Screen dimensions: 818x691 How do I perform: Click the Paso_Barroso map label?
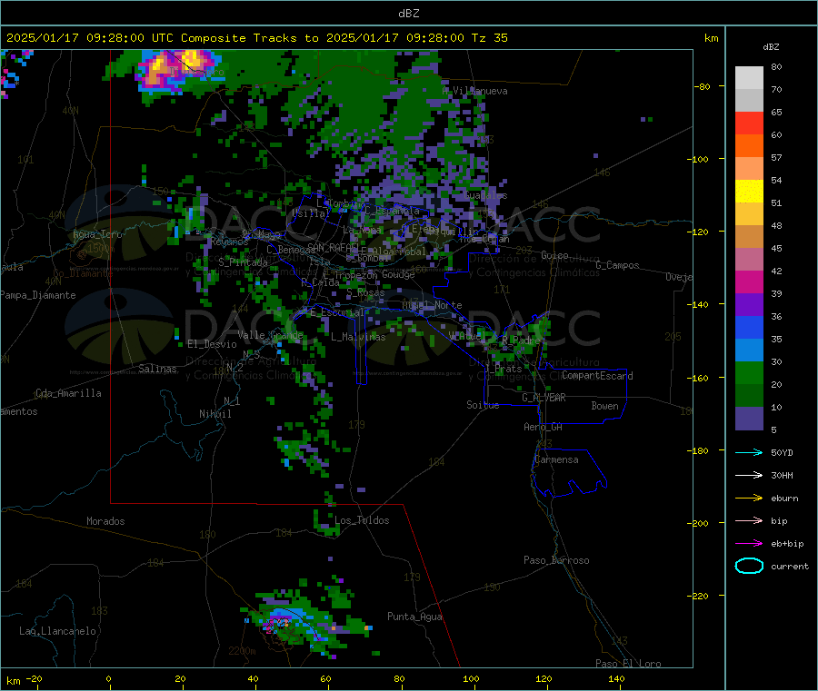click(556, 560)
